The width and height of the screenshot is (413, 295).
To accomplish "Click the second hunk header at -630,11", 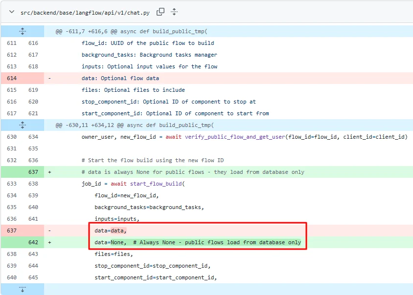I will pos(135,125).
